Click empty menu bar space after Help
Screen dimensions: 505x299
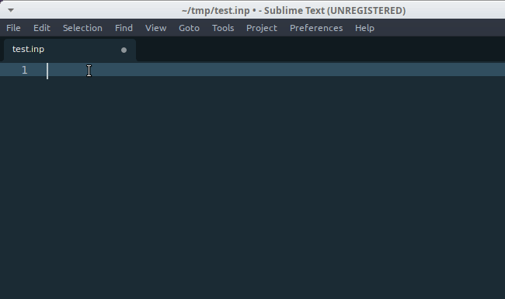[440, 28]
